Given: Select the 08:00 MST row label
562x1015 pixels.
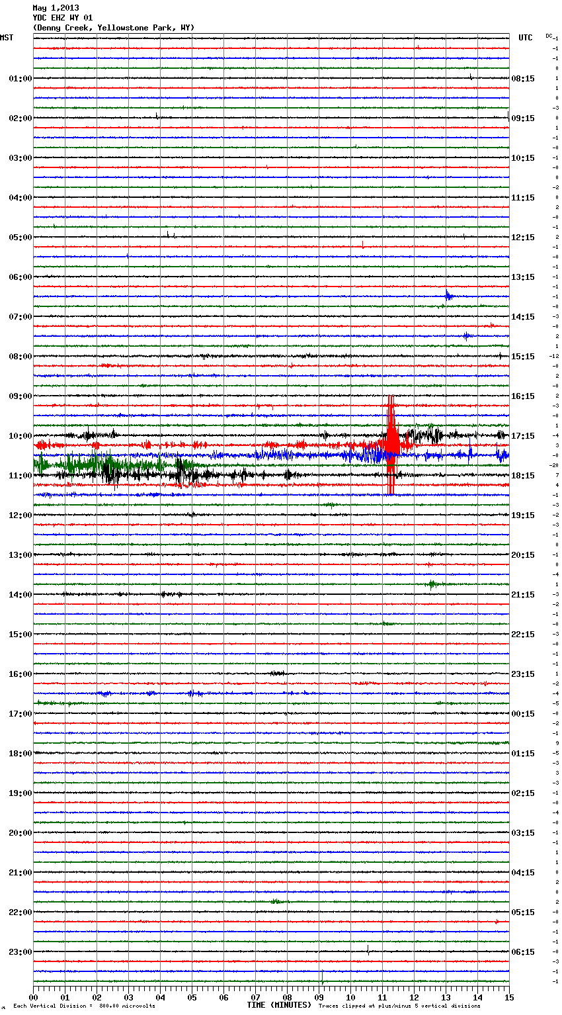Looking at the screenshot, I should [20, 357].
